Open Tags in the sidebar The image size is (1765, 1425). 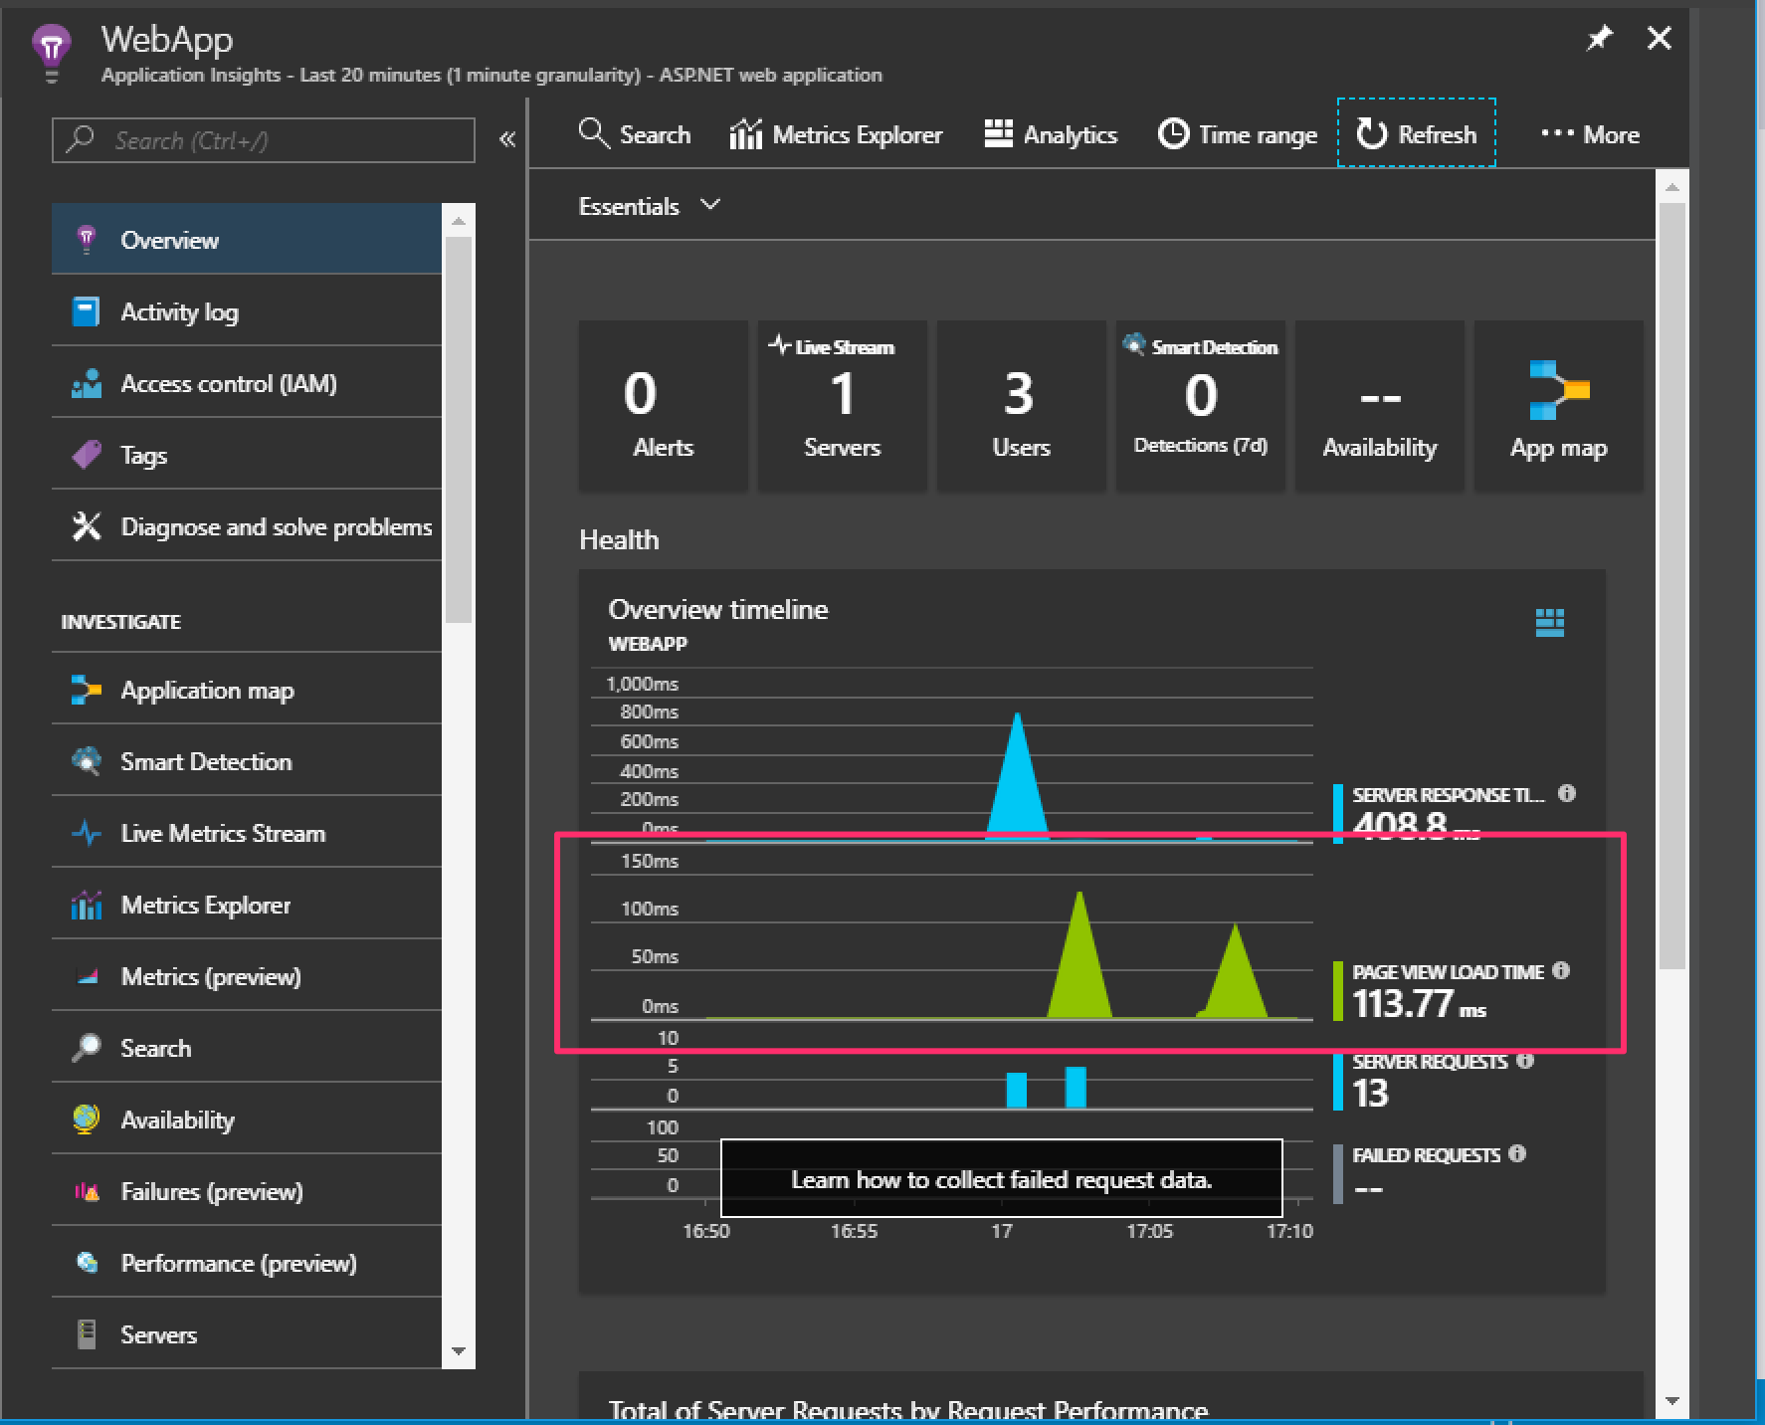[246, 455]
